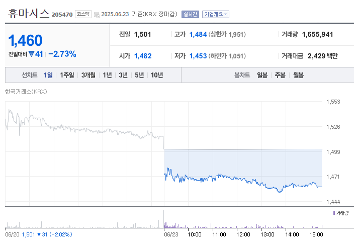The image size is (354, 244).
Task: Show the 일봉 daily candle chart
Action: point(262,75)
